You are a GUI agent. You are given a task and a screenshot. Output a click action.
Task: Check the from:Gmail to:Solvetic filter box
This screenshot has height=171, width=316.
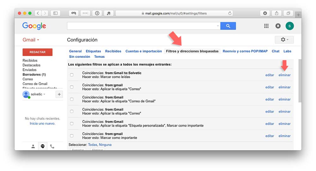tap(72, 75)
